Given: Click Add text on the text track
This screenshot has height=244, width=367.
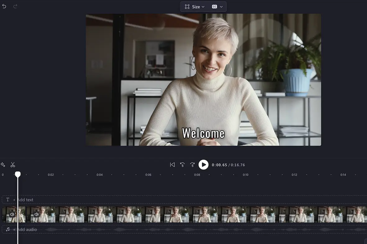Looking at the screenshot, I should pyautogui.click(x=25, y=200).
